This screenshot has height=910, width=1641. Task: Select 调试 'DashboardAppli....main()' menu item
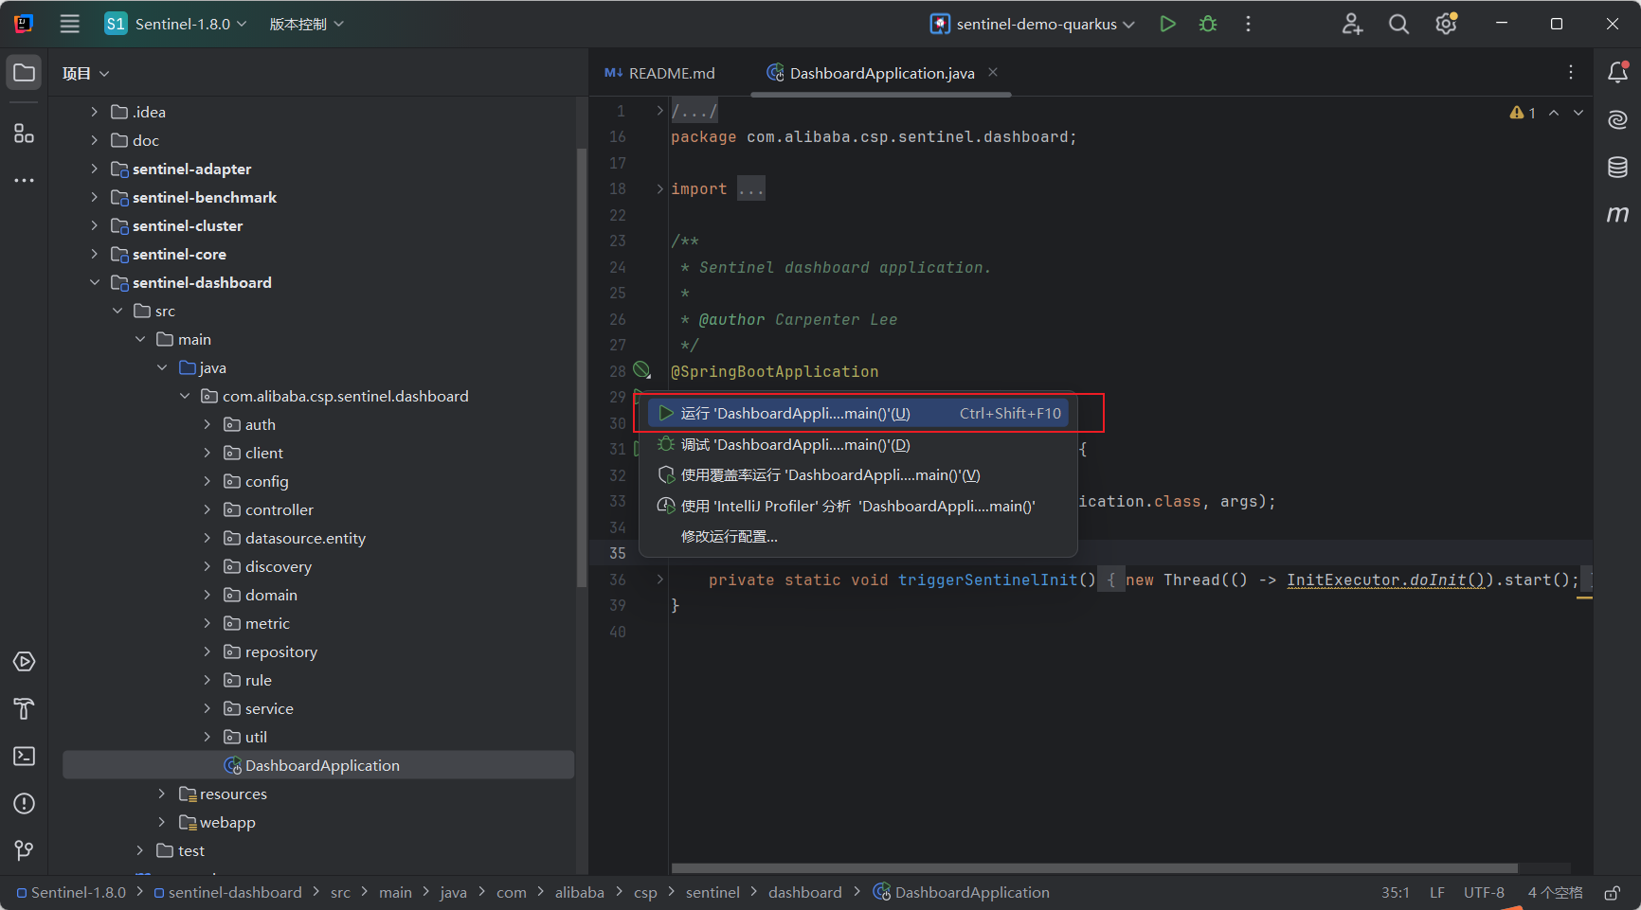[x=795, y=444]
